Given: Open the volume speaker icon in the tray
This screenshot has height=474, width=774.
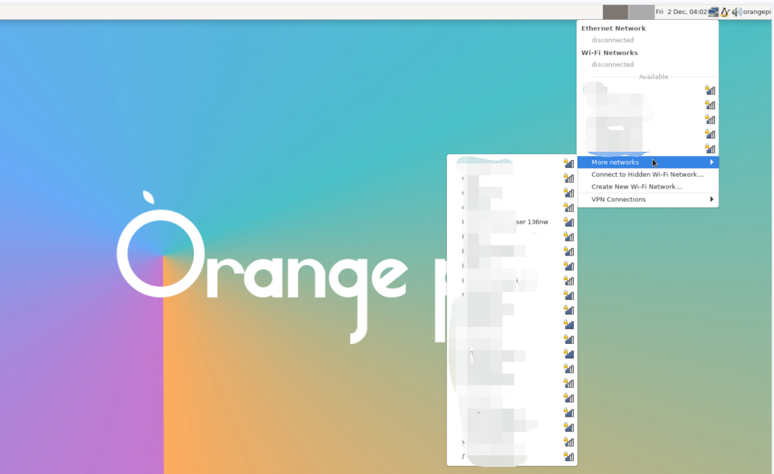Looking at the screenshot, I should (737, 12).
